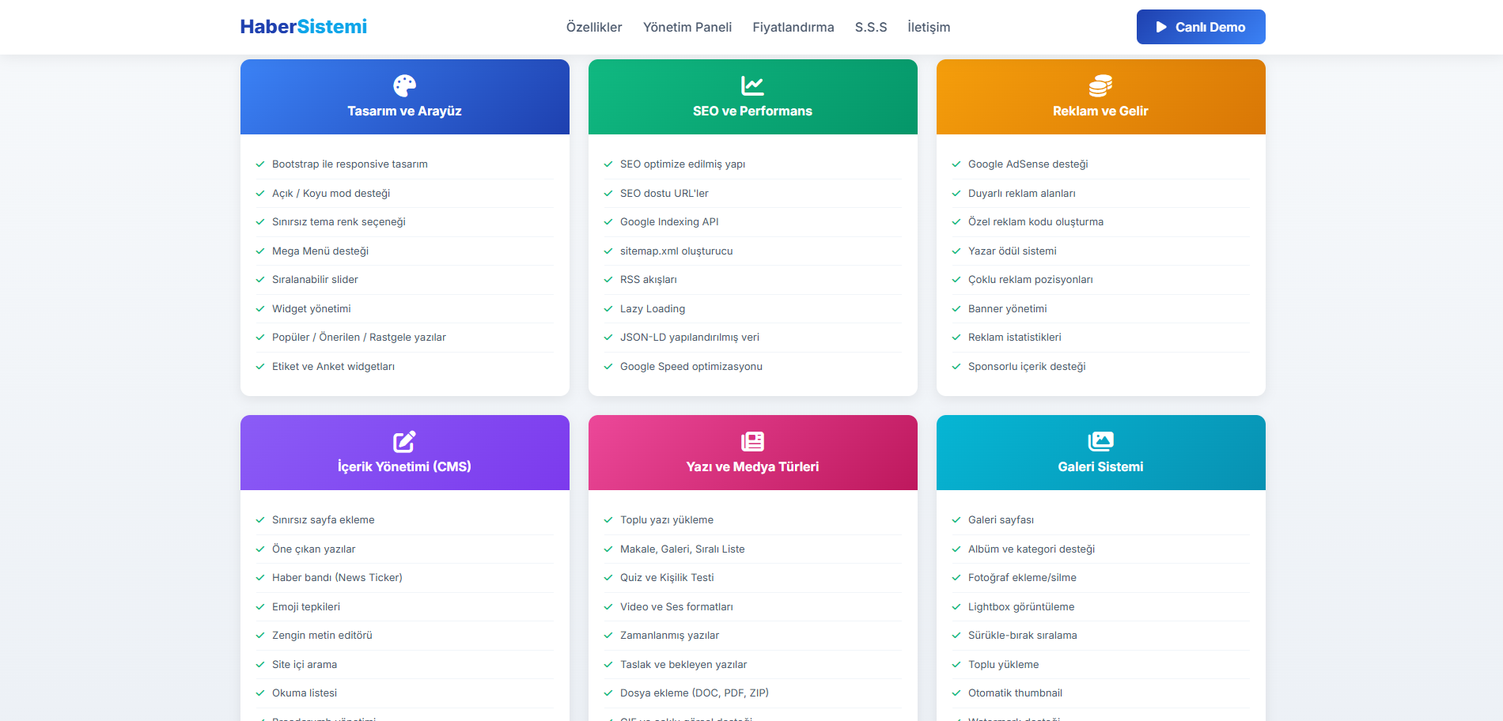The image size is (1503, 721).
Task: Open the Özellikler menu item
Action: point(594,27)
